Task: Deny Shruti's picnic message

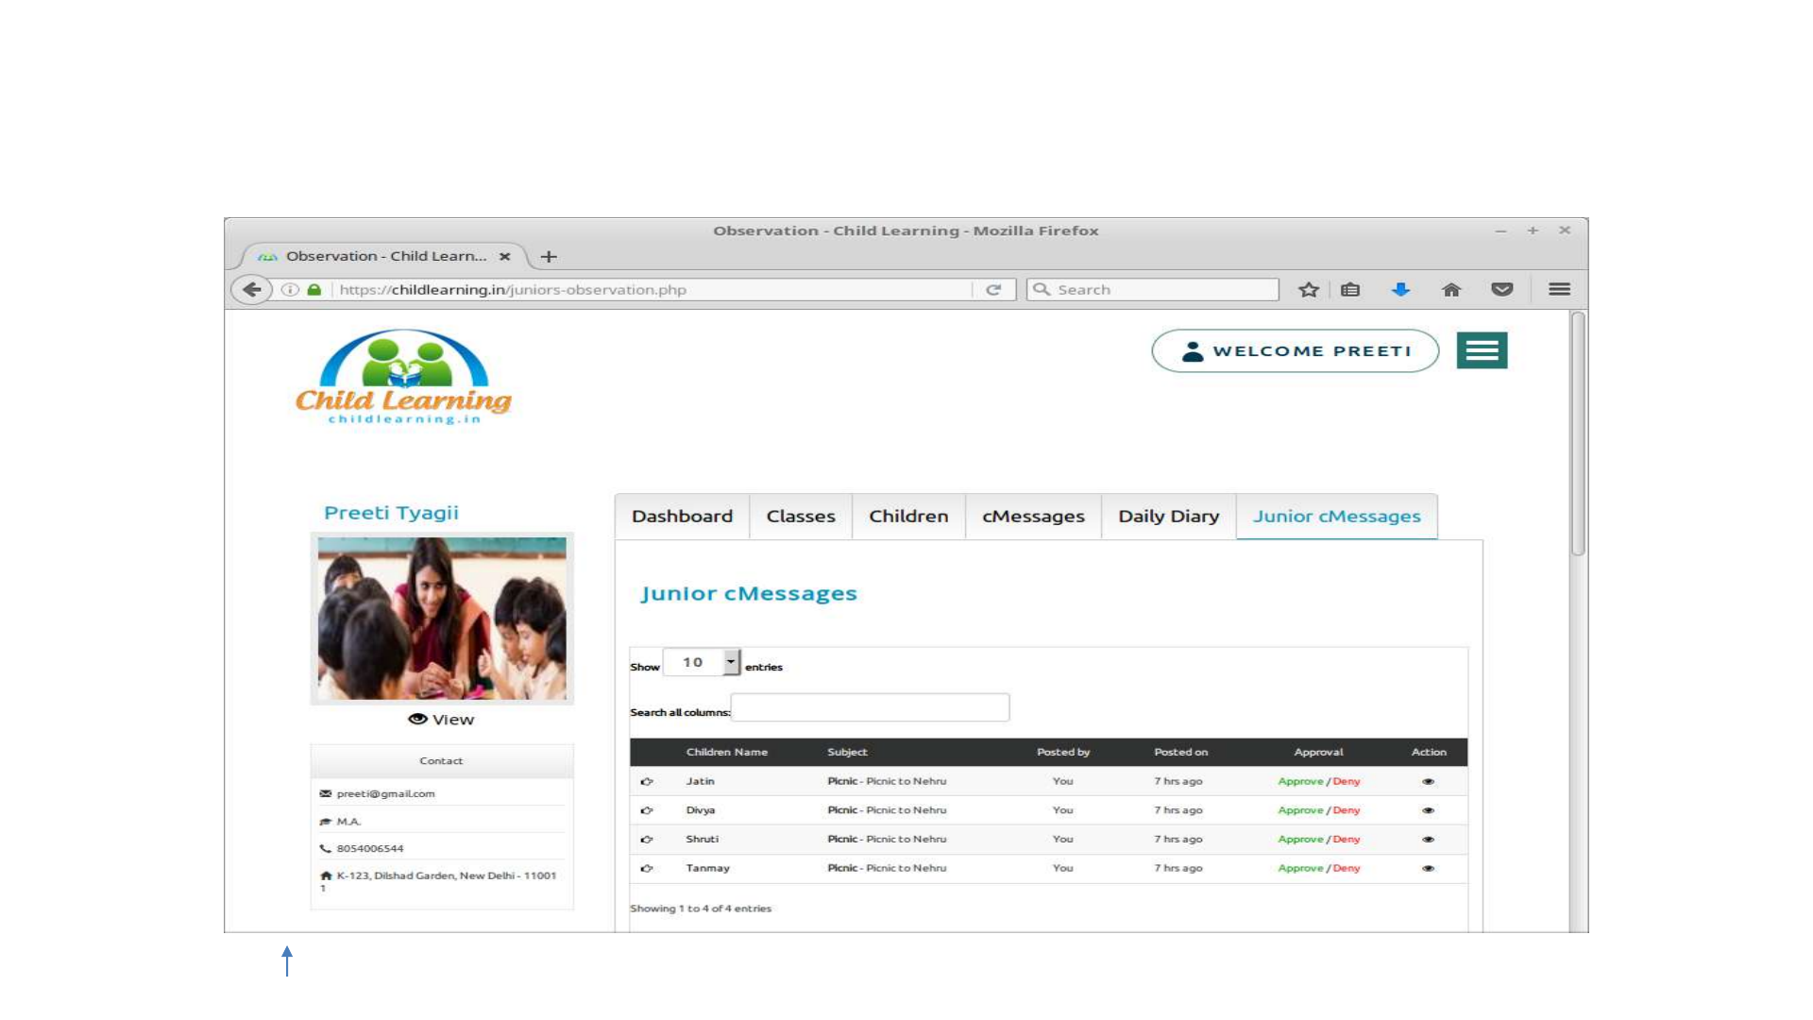Action: 1347,840
